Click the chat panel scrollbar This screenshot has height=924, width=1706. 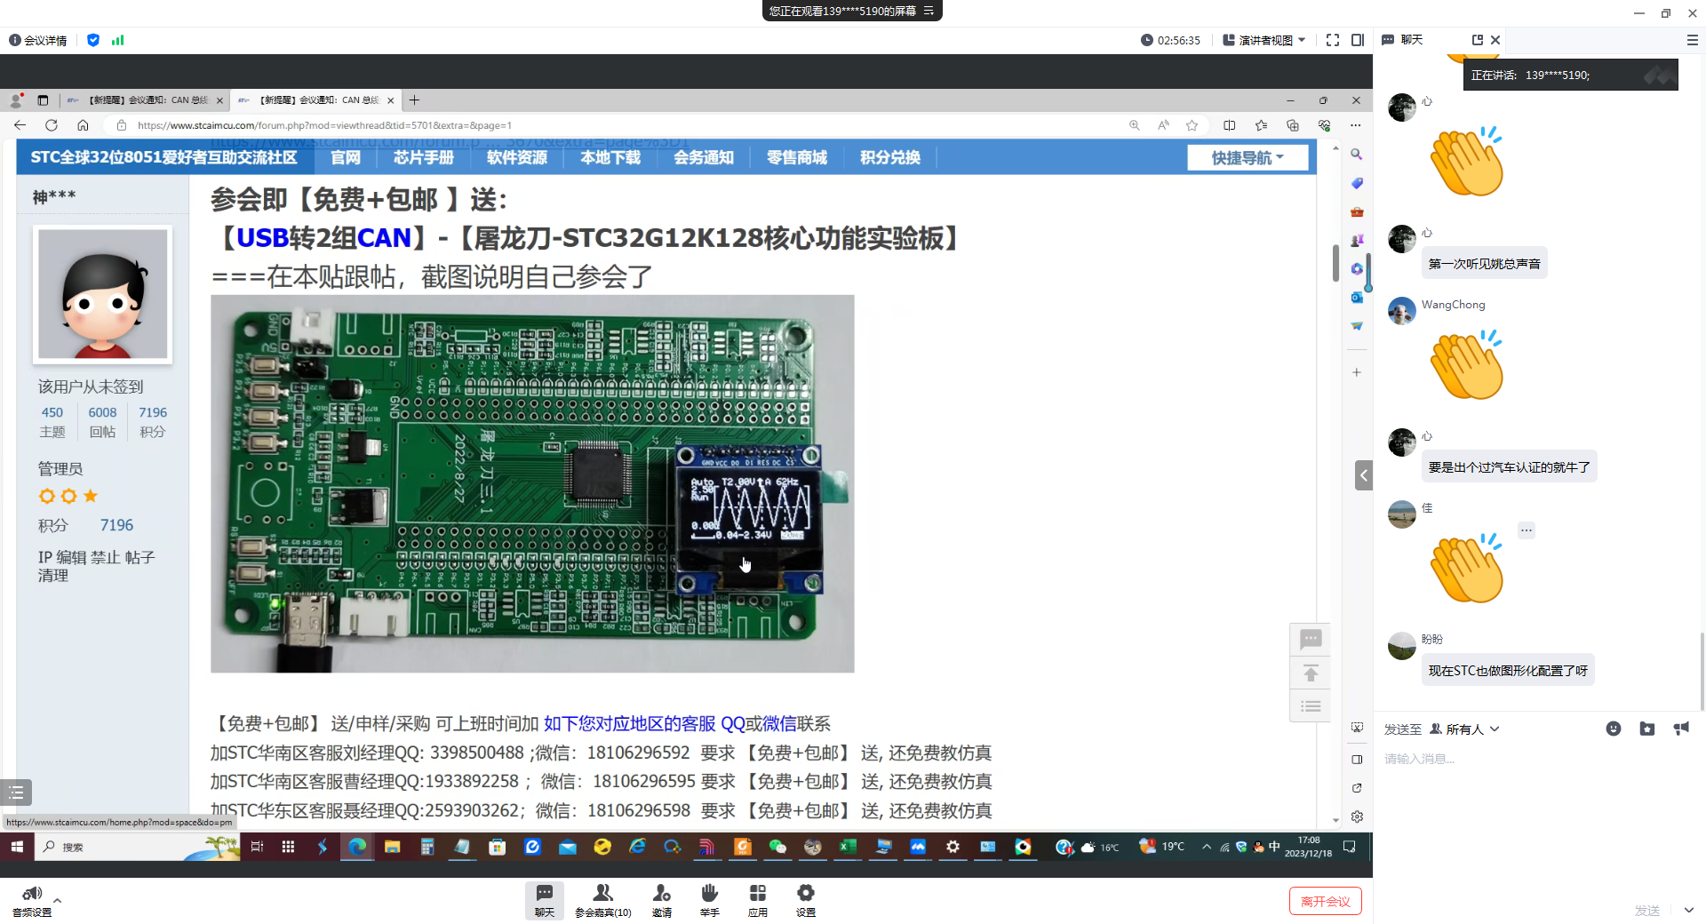coord(1702,671)
